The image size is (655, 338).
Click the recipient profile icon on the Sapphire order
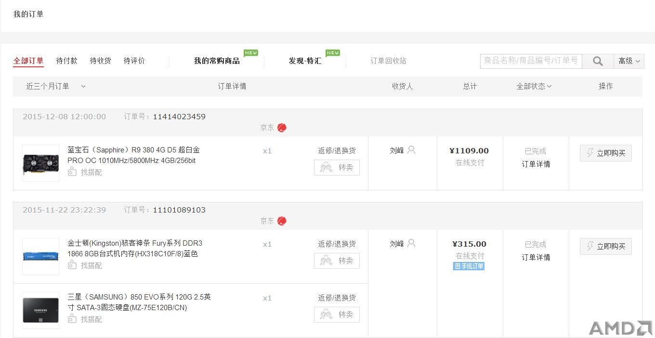coord(411,150)
